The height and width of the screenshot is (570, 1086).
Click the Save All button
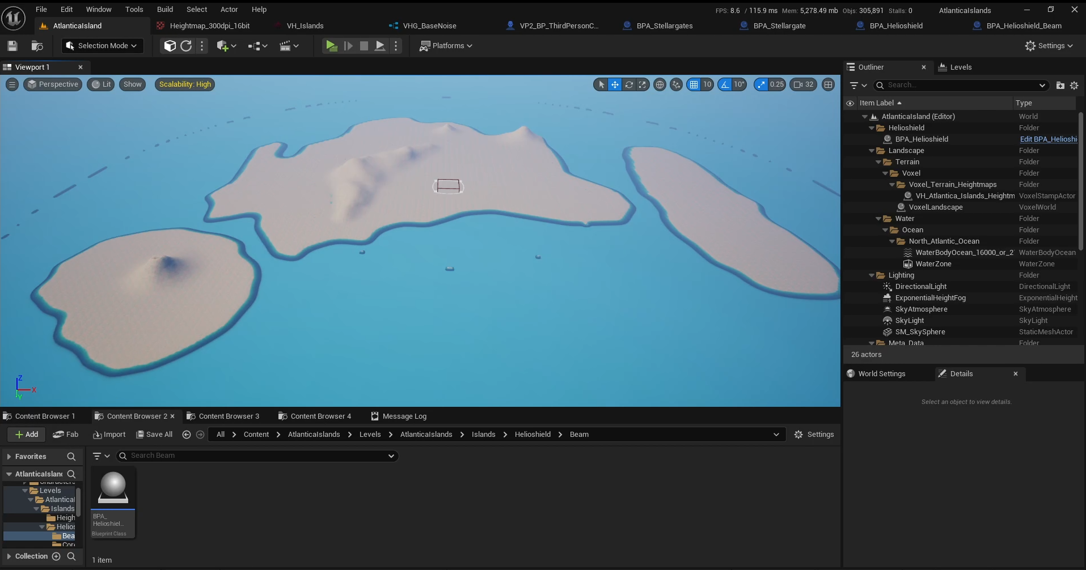(x=154, y=434)
